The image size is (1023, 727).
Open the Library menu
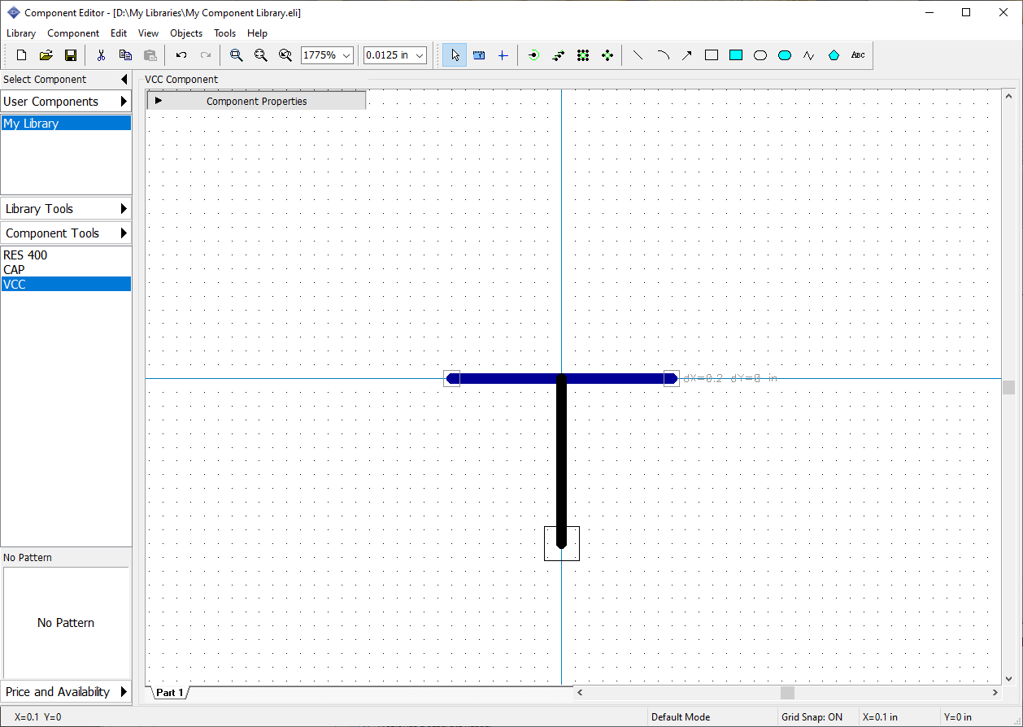click(x=21, y=33)
